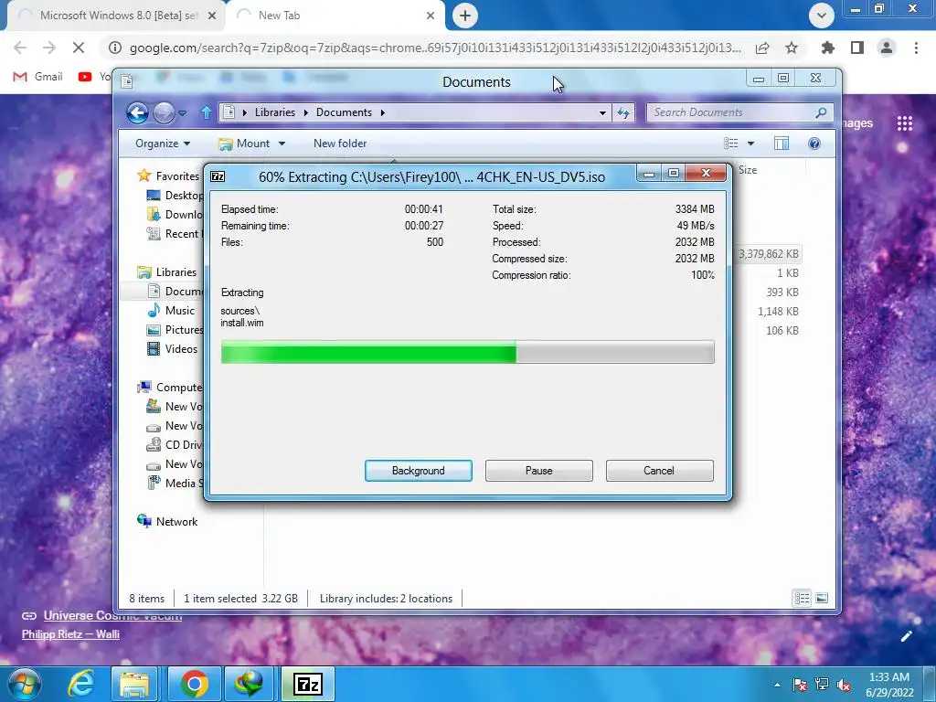Close the New Tab tab
The width and height of the screenshot is (936, 702).
(x=431, y=16)
